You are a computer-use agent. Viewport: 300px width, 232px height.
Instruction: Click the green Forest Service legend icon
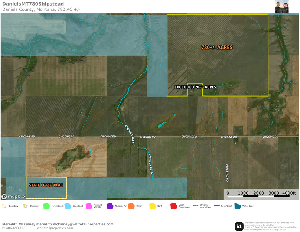pyautogui.click(x=46, y=206)
